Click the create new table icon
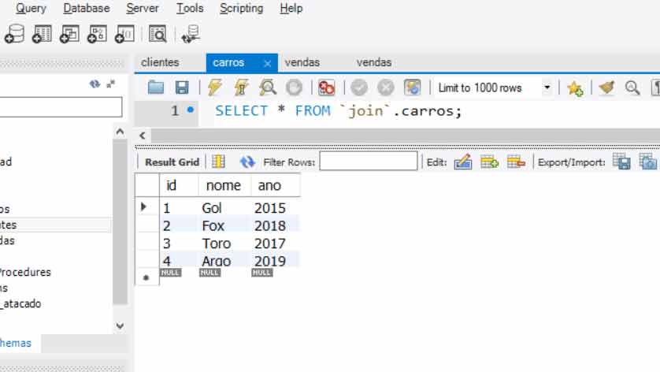660x372 pixels. [x=42, y=34]
